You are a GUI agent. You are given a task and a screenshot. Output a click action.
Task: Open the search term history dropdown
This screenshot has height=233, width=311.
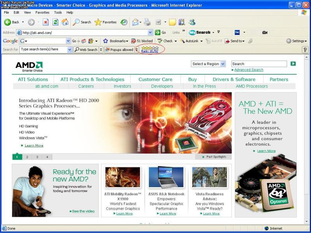coord(70,50)
